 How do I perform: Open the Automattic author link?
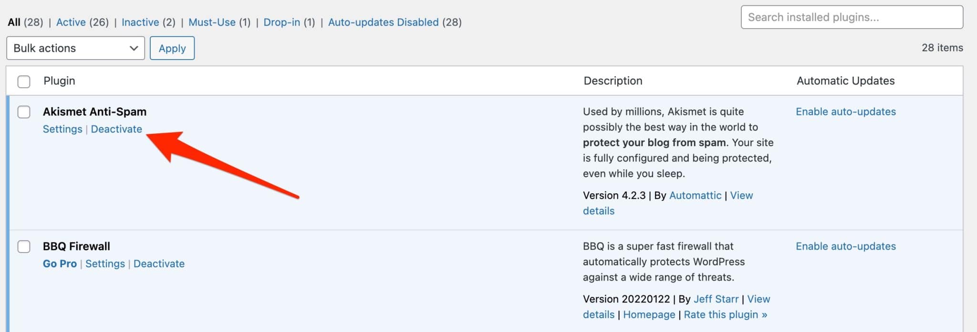pyautogui.click(x=695, y=195)
